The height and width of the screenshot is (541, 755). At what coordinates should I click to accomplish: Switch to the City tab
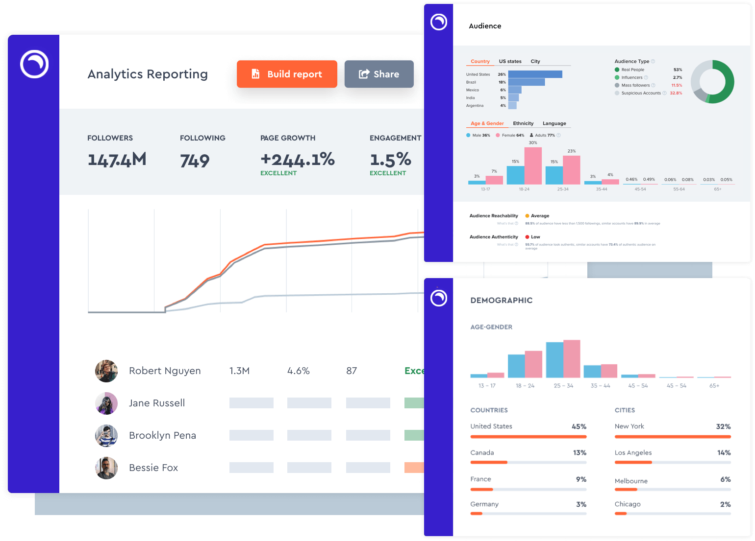point(535,62)
